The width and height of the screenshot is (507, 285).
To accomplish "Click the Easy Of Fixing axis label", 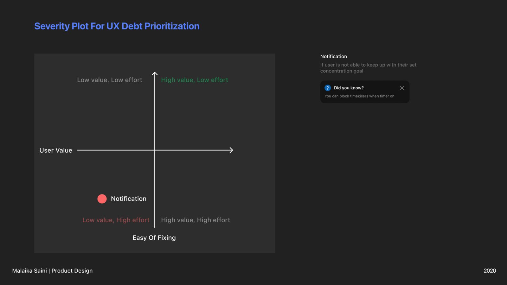I will coord(154,238).
